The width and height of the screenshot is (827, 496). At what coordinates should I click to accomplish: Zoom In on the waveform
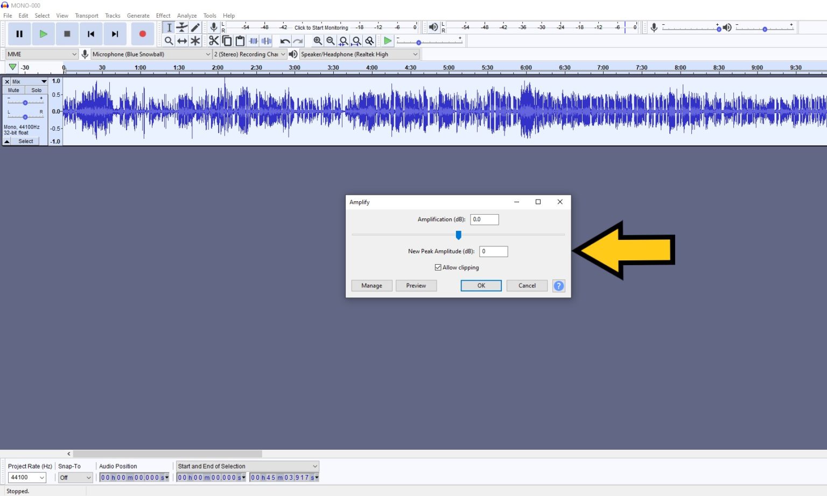pos(318,40)
